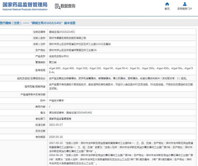The height and width of the screenshot is (166, 198).
Task: Click the 有效期至 row label
Action: (40, 137)
